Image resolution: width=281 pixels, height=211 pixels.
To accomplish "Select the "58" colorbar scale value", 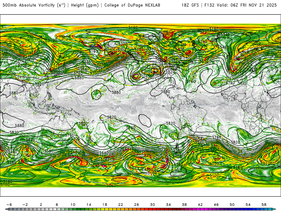I will pos(264,205).
